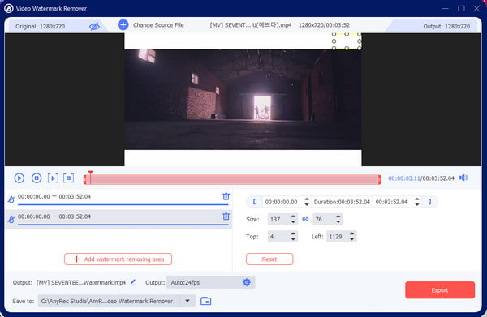Viewport: 487px width, 317px height.
Task: Toggle the aspect ratio link icon
Action: click(x=305, y=219)
